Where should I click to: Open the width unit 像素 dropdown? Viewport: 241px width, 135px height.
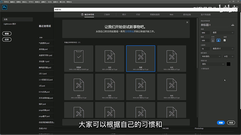point(223,33)
